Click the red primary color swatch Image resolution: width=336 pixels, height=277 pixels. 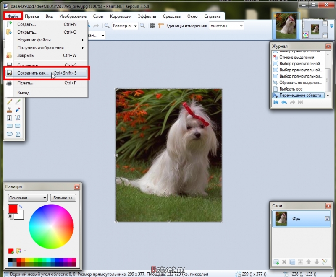13,209
